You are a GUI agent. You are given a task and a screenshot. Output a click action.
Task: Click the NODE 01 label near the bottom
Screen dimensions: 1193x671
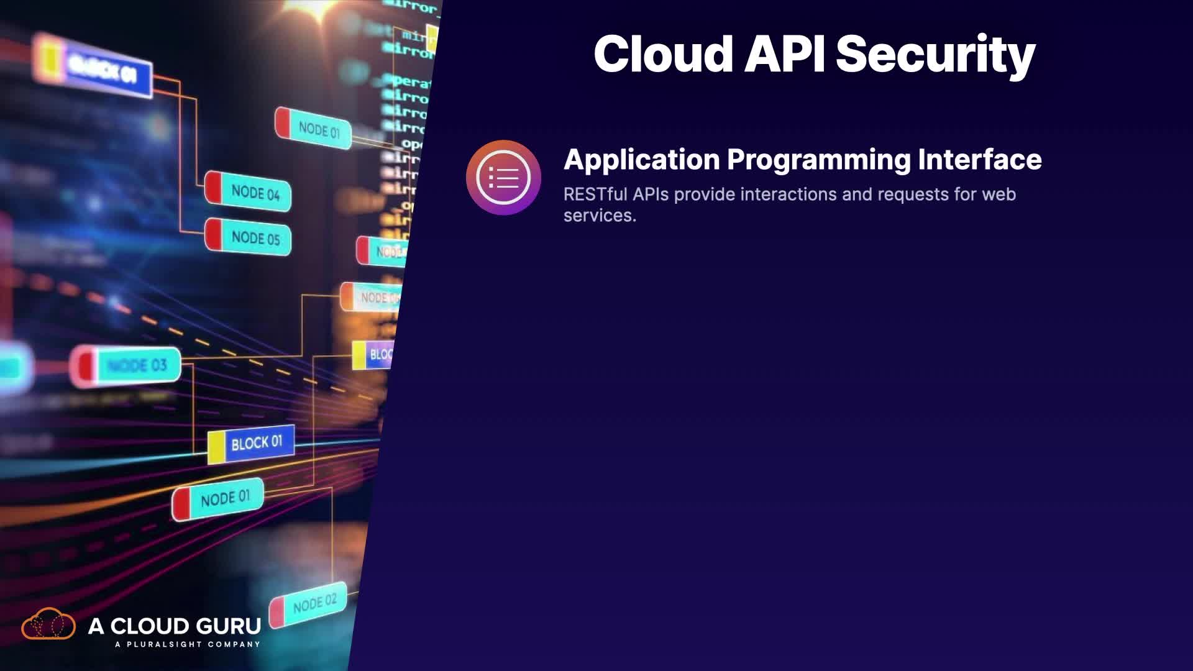[225, 498]
